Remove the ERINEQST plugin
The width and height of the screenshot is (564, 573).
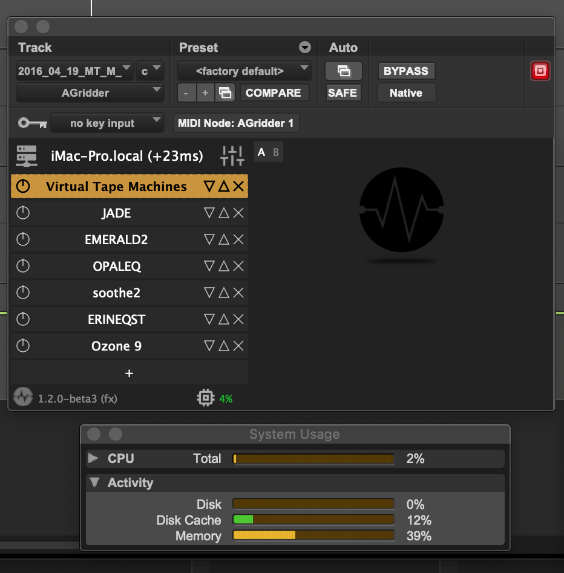pos(238,319)
